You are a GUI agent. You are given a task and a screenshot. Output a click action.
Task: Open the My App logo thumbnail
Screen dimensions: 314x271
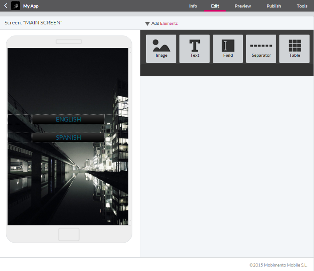[16, 6]
